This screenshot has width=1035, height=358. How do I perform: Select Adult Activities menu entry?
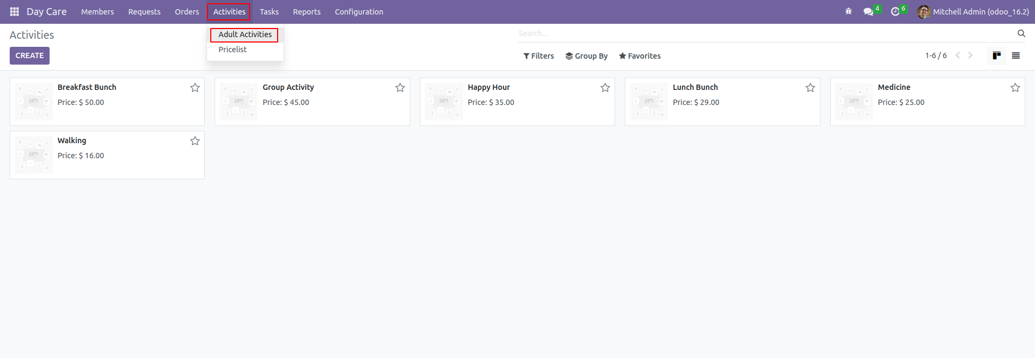[x=245, y=34]
